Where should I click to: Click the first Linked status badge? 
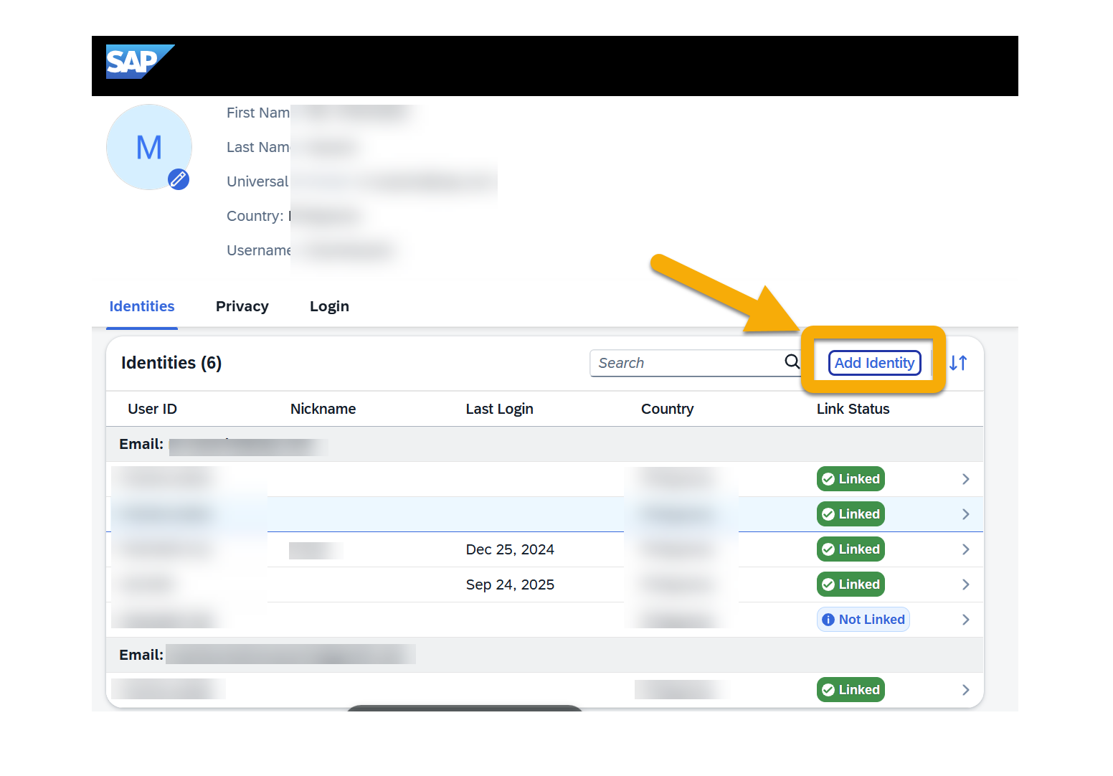point(851,479)
